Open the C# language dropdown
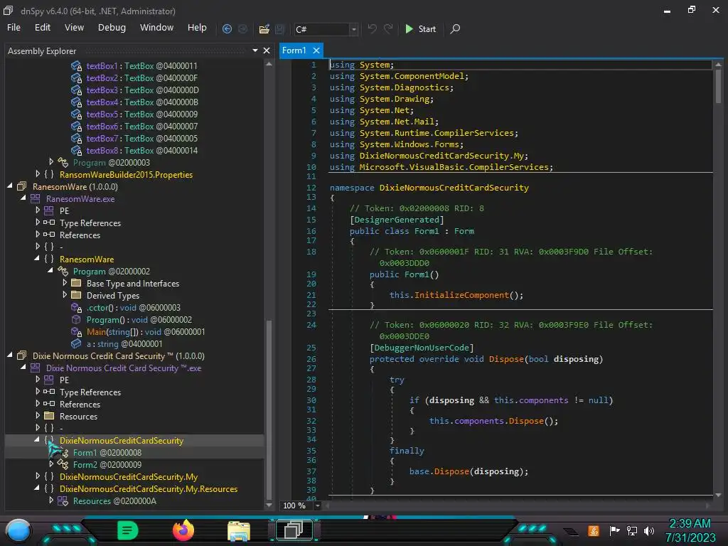Screen dimensions: 728x546 coord(353,29)
